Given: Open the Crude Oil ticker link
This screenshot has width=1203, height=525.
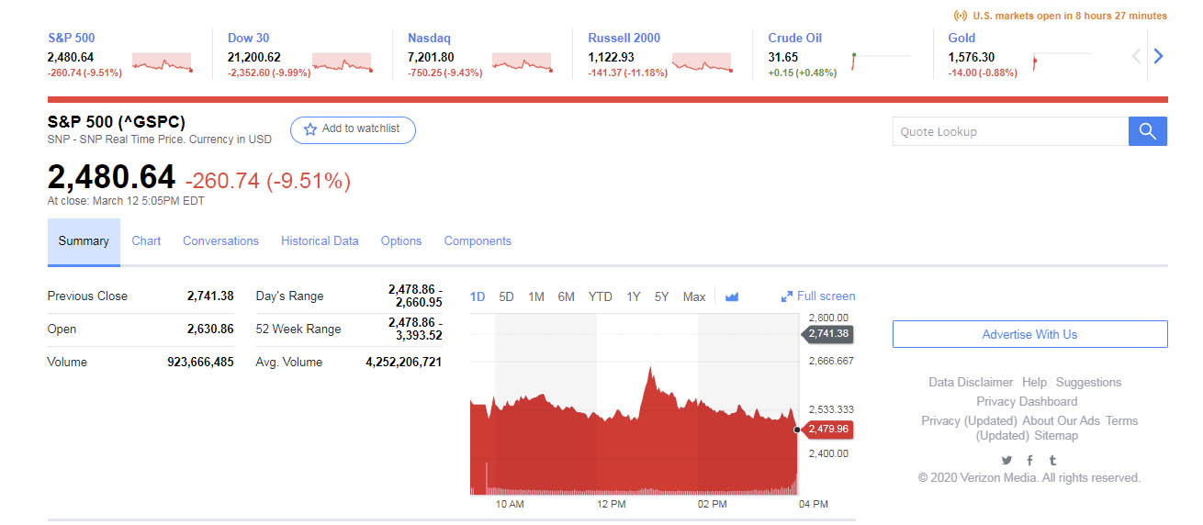Looking at the screenshot, I should click(x=794, y=38).
